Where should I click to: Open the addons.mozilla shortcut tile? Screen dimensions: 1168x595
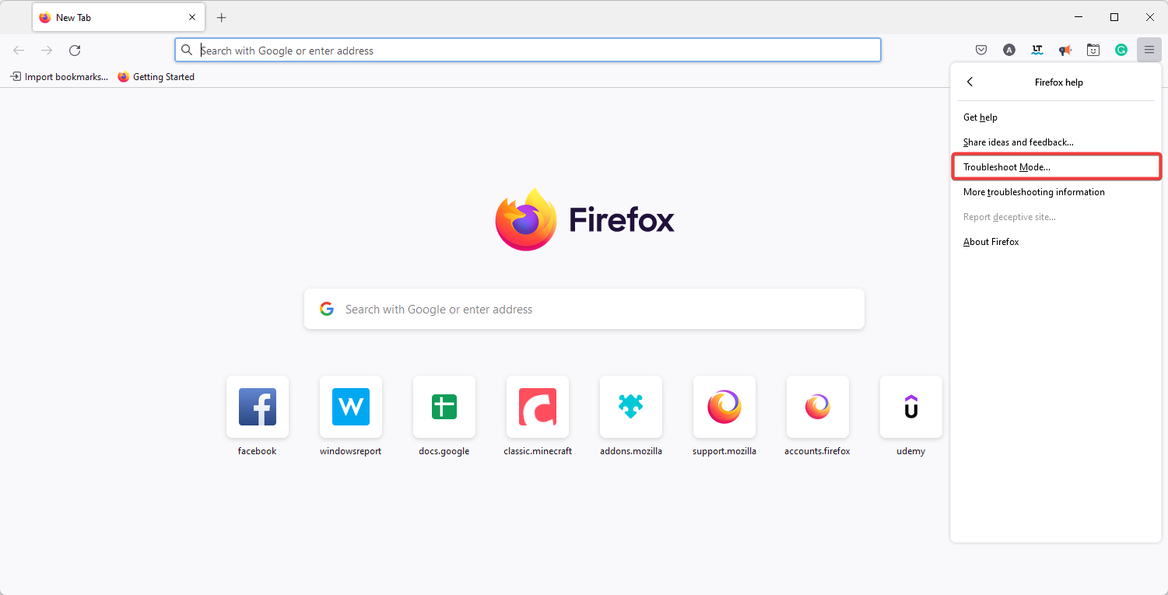[631, 407]
